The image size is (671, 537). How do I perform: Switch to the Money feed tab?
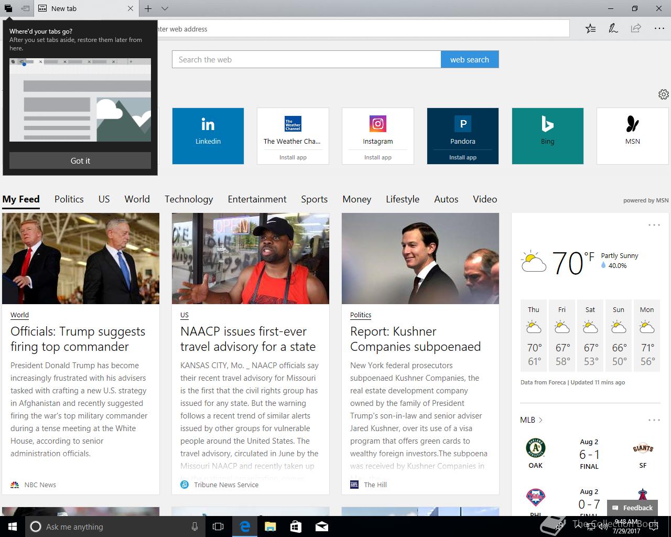[357, 199]
